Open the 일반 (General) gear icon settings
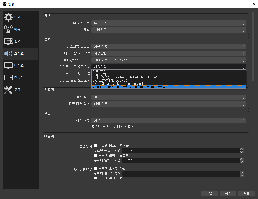Screen dimensions: 258x199 pos(8,18)
